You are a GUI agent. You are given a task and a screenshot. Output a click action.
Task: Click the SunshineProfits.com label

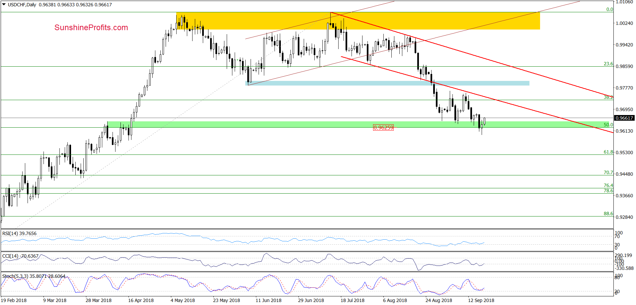pyautogui.click(x=91, y=28)
